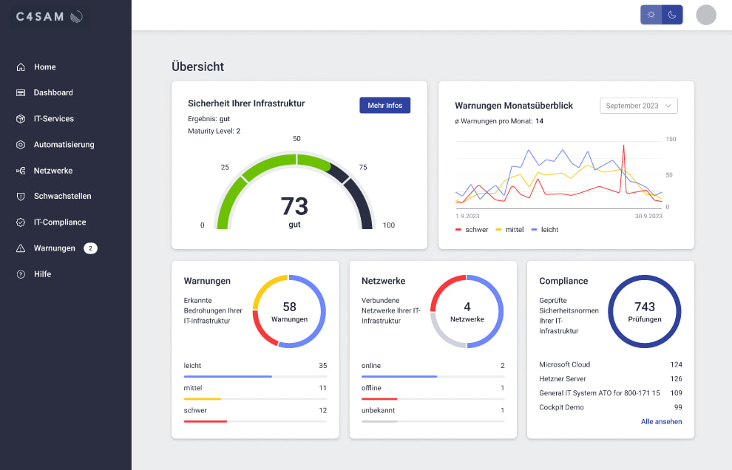Click the Dashboard icon in sidebar

tap(21, 93)
